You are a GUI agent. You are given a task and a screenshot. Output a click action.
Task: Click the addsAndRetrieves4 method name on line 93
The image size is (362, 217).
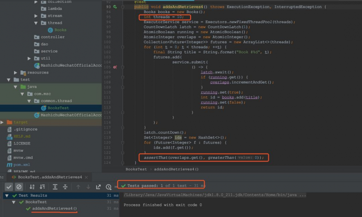(182, 7)
